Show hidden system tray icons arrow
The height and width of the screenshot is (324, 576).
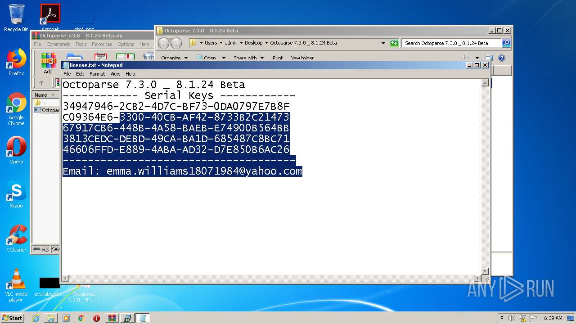[x=502, y=318]
